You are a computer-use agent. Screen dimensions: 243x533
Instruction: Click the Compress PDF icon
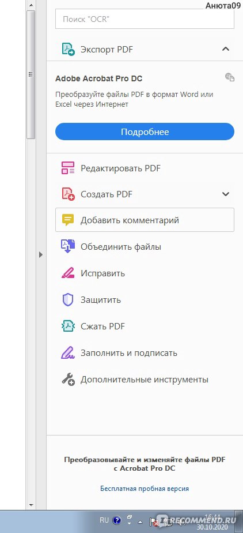pos(68,326)
